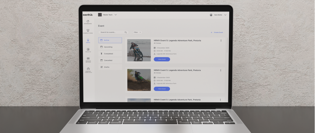Viewport: 315px width, 133px height.
Task: Click the Sara Klette user avatar icon
Action: click(211, 15)
